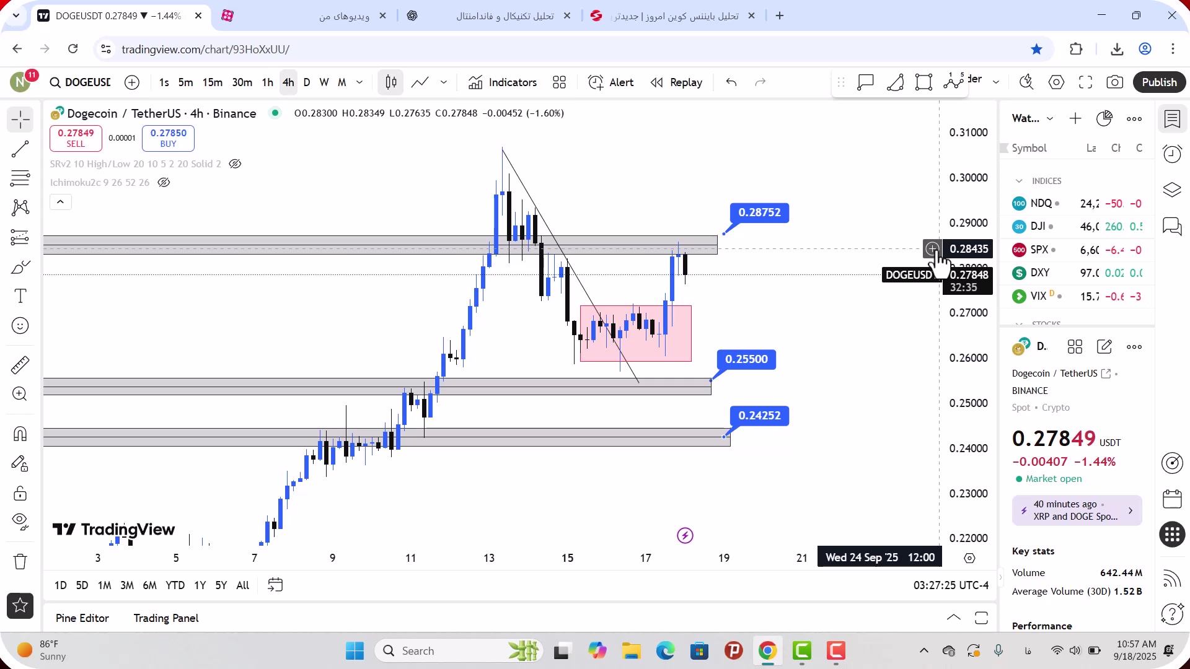This screenshot has height=669, width=1190.
Task: Open the Windows Start menu
Action: click(355, 651)
